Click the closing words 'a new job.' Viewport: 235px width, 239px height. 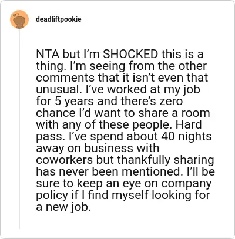pos(63,207)
